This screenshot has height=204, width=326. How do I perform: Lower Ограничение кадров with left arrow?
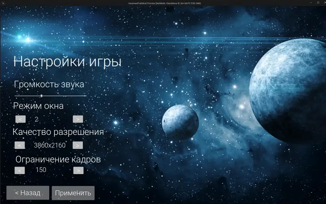pyautogui.click(x=20, y=171)
